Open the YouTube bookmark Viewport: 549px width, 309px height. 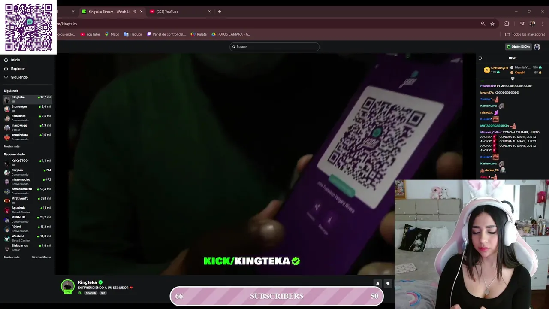coord(90,34)
